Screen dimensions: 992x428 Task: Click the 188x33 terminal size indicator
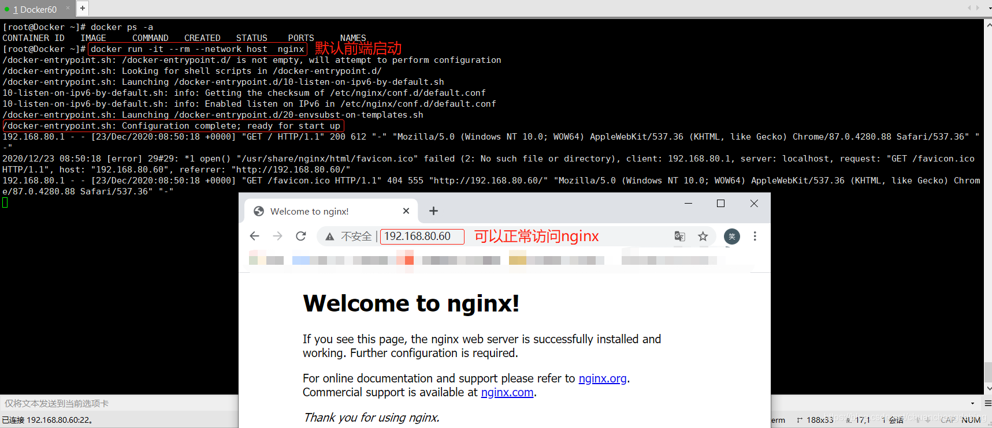815,420
